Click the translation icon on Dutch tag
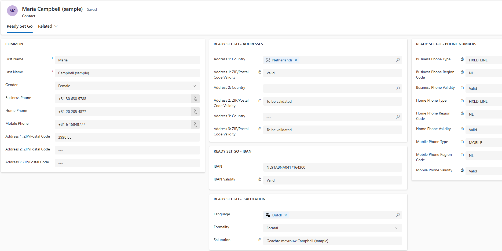This screenshot has height=251, width=502. (x=268, y=215)
